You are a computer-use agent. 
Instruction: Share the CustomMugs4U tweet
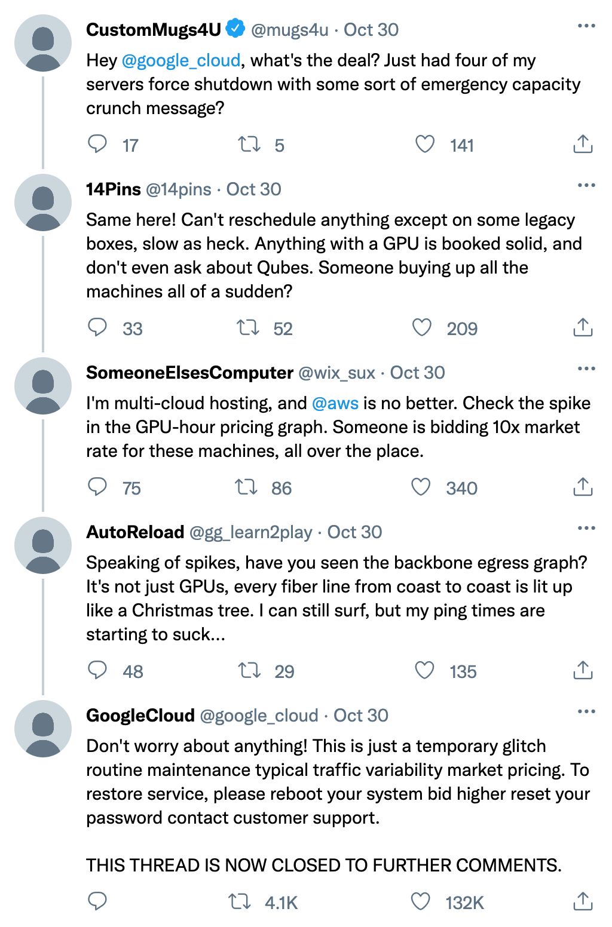(583, 144)
